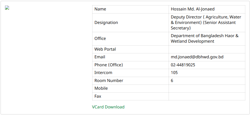Viewport: 250px width, 115px height.
Task: Click the Designation row label
Action: point(106,23)
